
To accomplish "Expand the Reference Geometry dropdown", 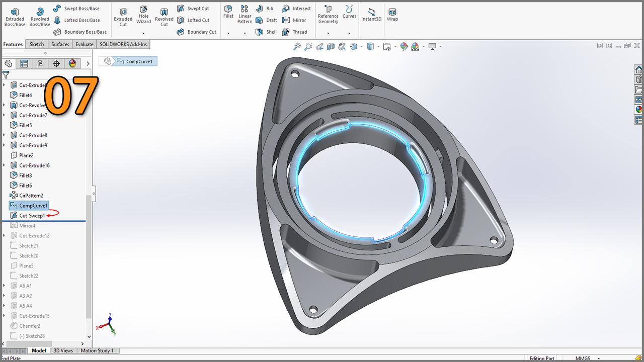I will point(328,33).
